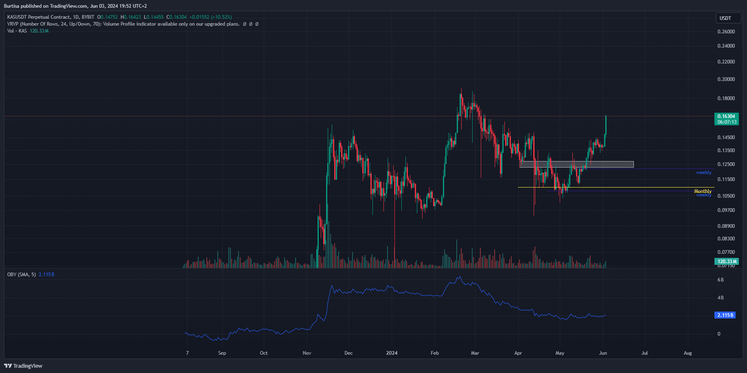Click the high value H0.16423
Screen dimensions: 747x373
(131, 17)
